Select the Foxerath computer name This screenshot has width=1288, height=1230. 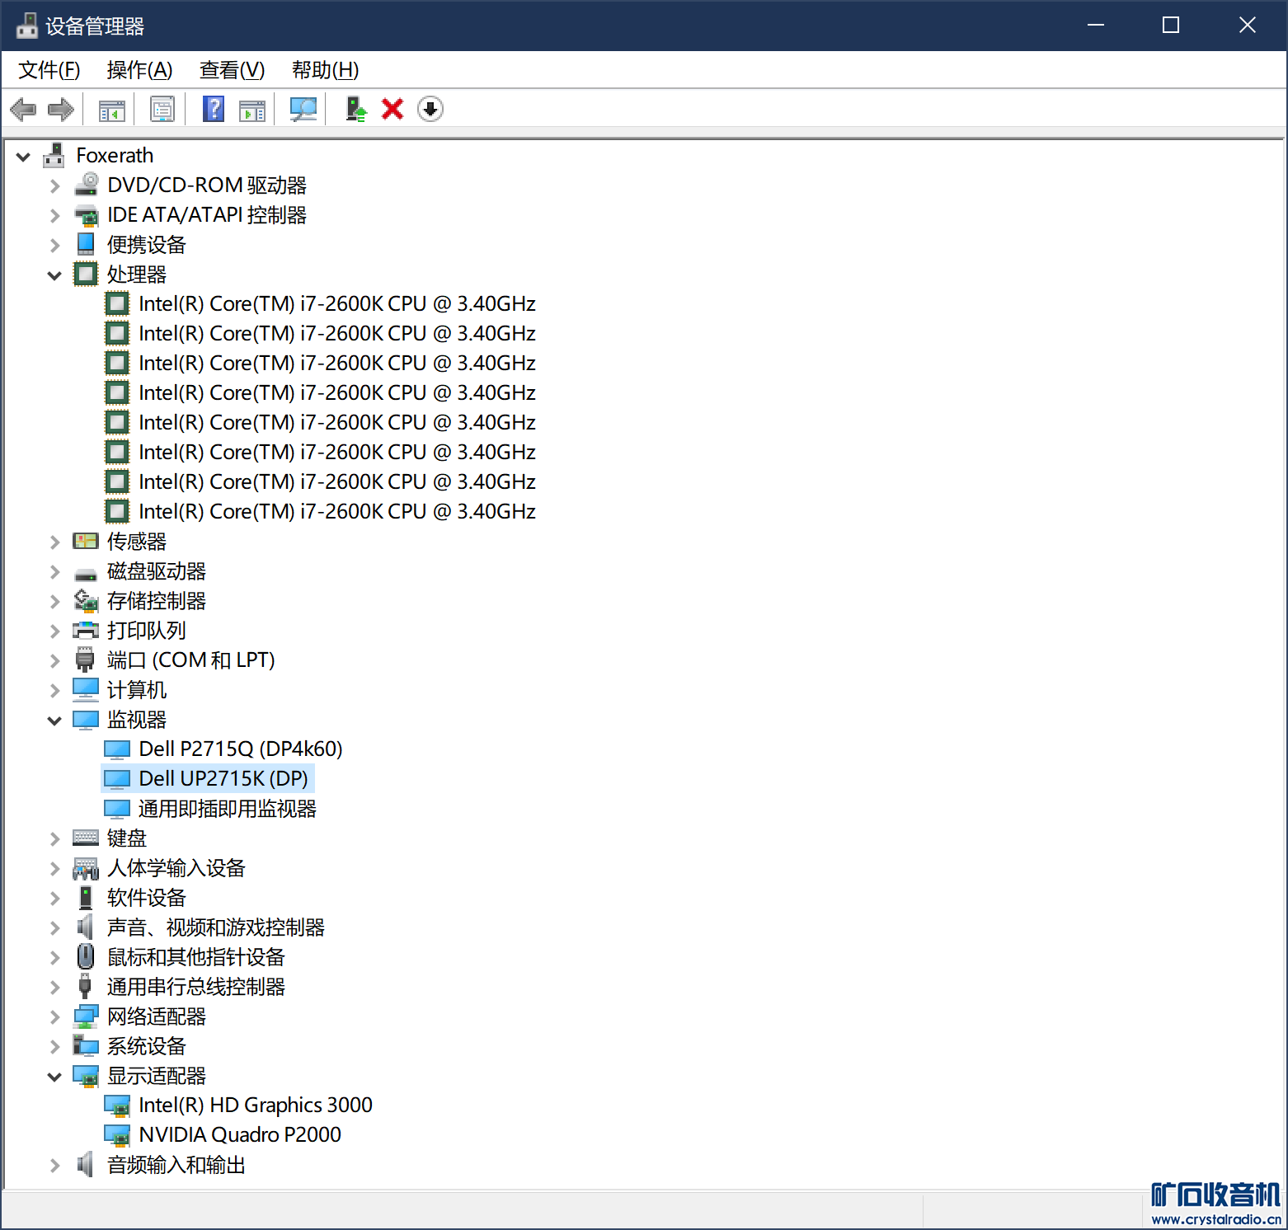coord(115,155)
